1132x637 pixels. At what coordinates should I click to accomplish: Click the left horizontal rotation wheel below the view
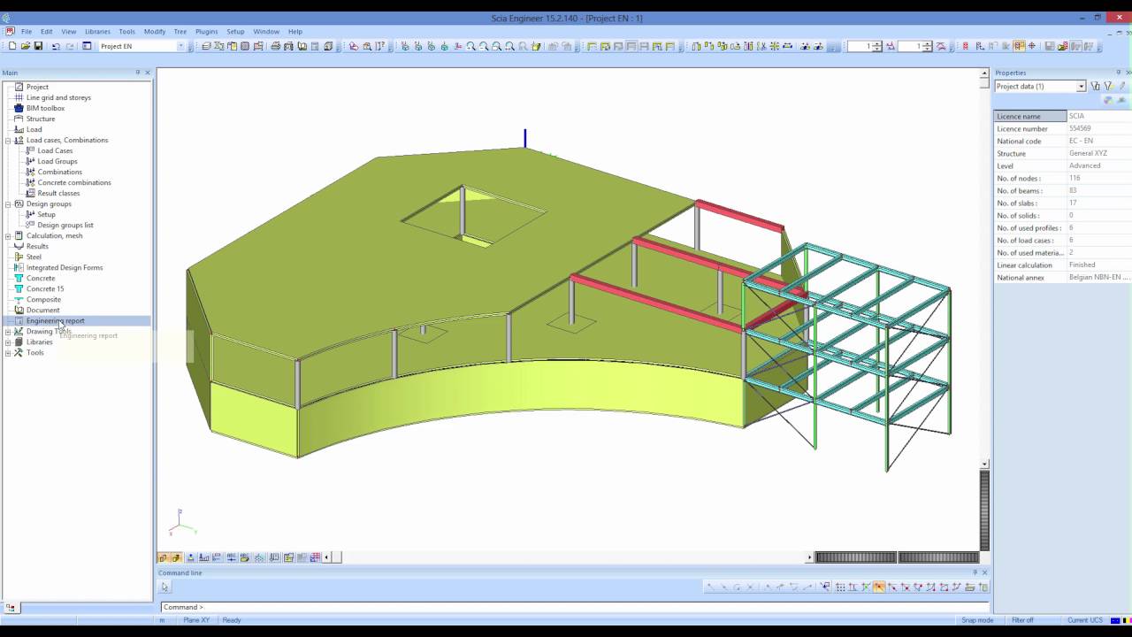pyautogui.click(x=855, y=557)
